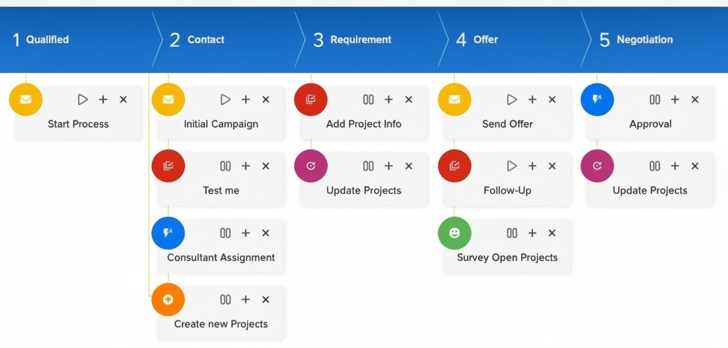Screen dimensions: 728x348
Task: Click the green smiley icon on Survey Open Projects
Action: click(x=455, y=233)
